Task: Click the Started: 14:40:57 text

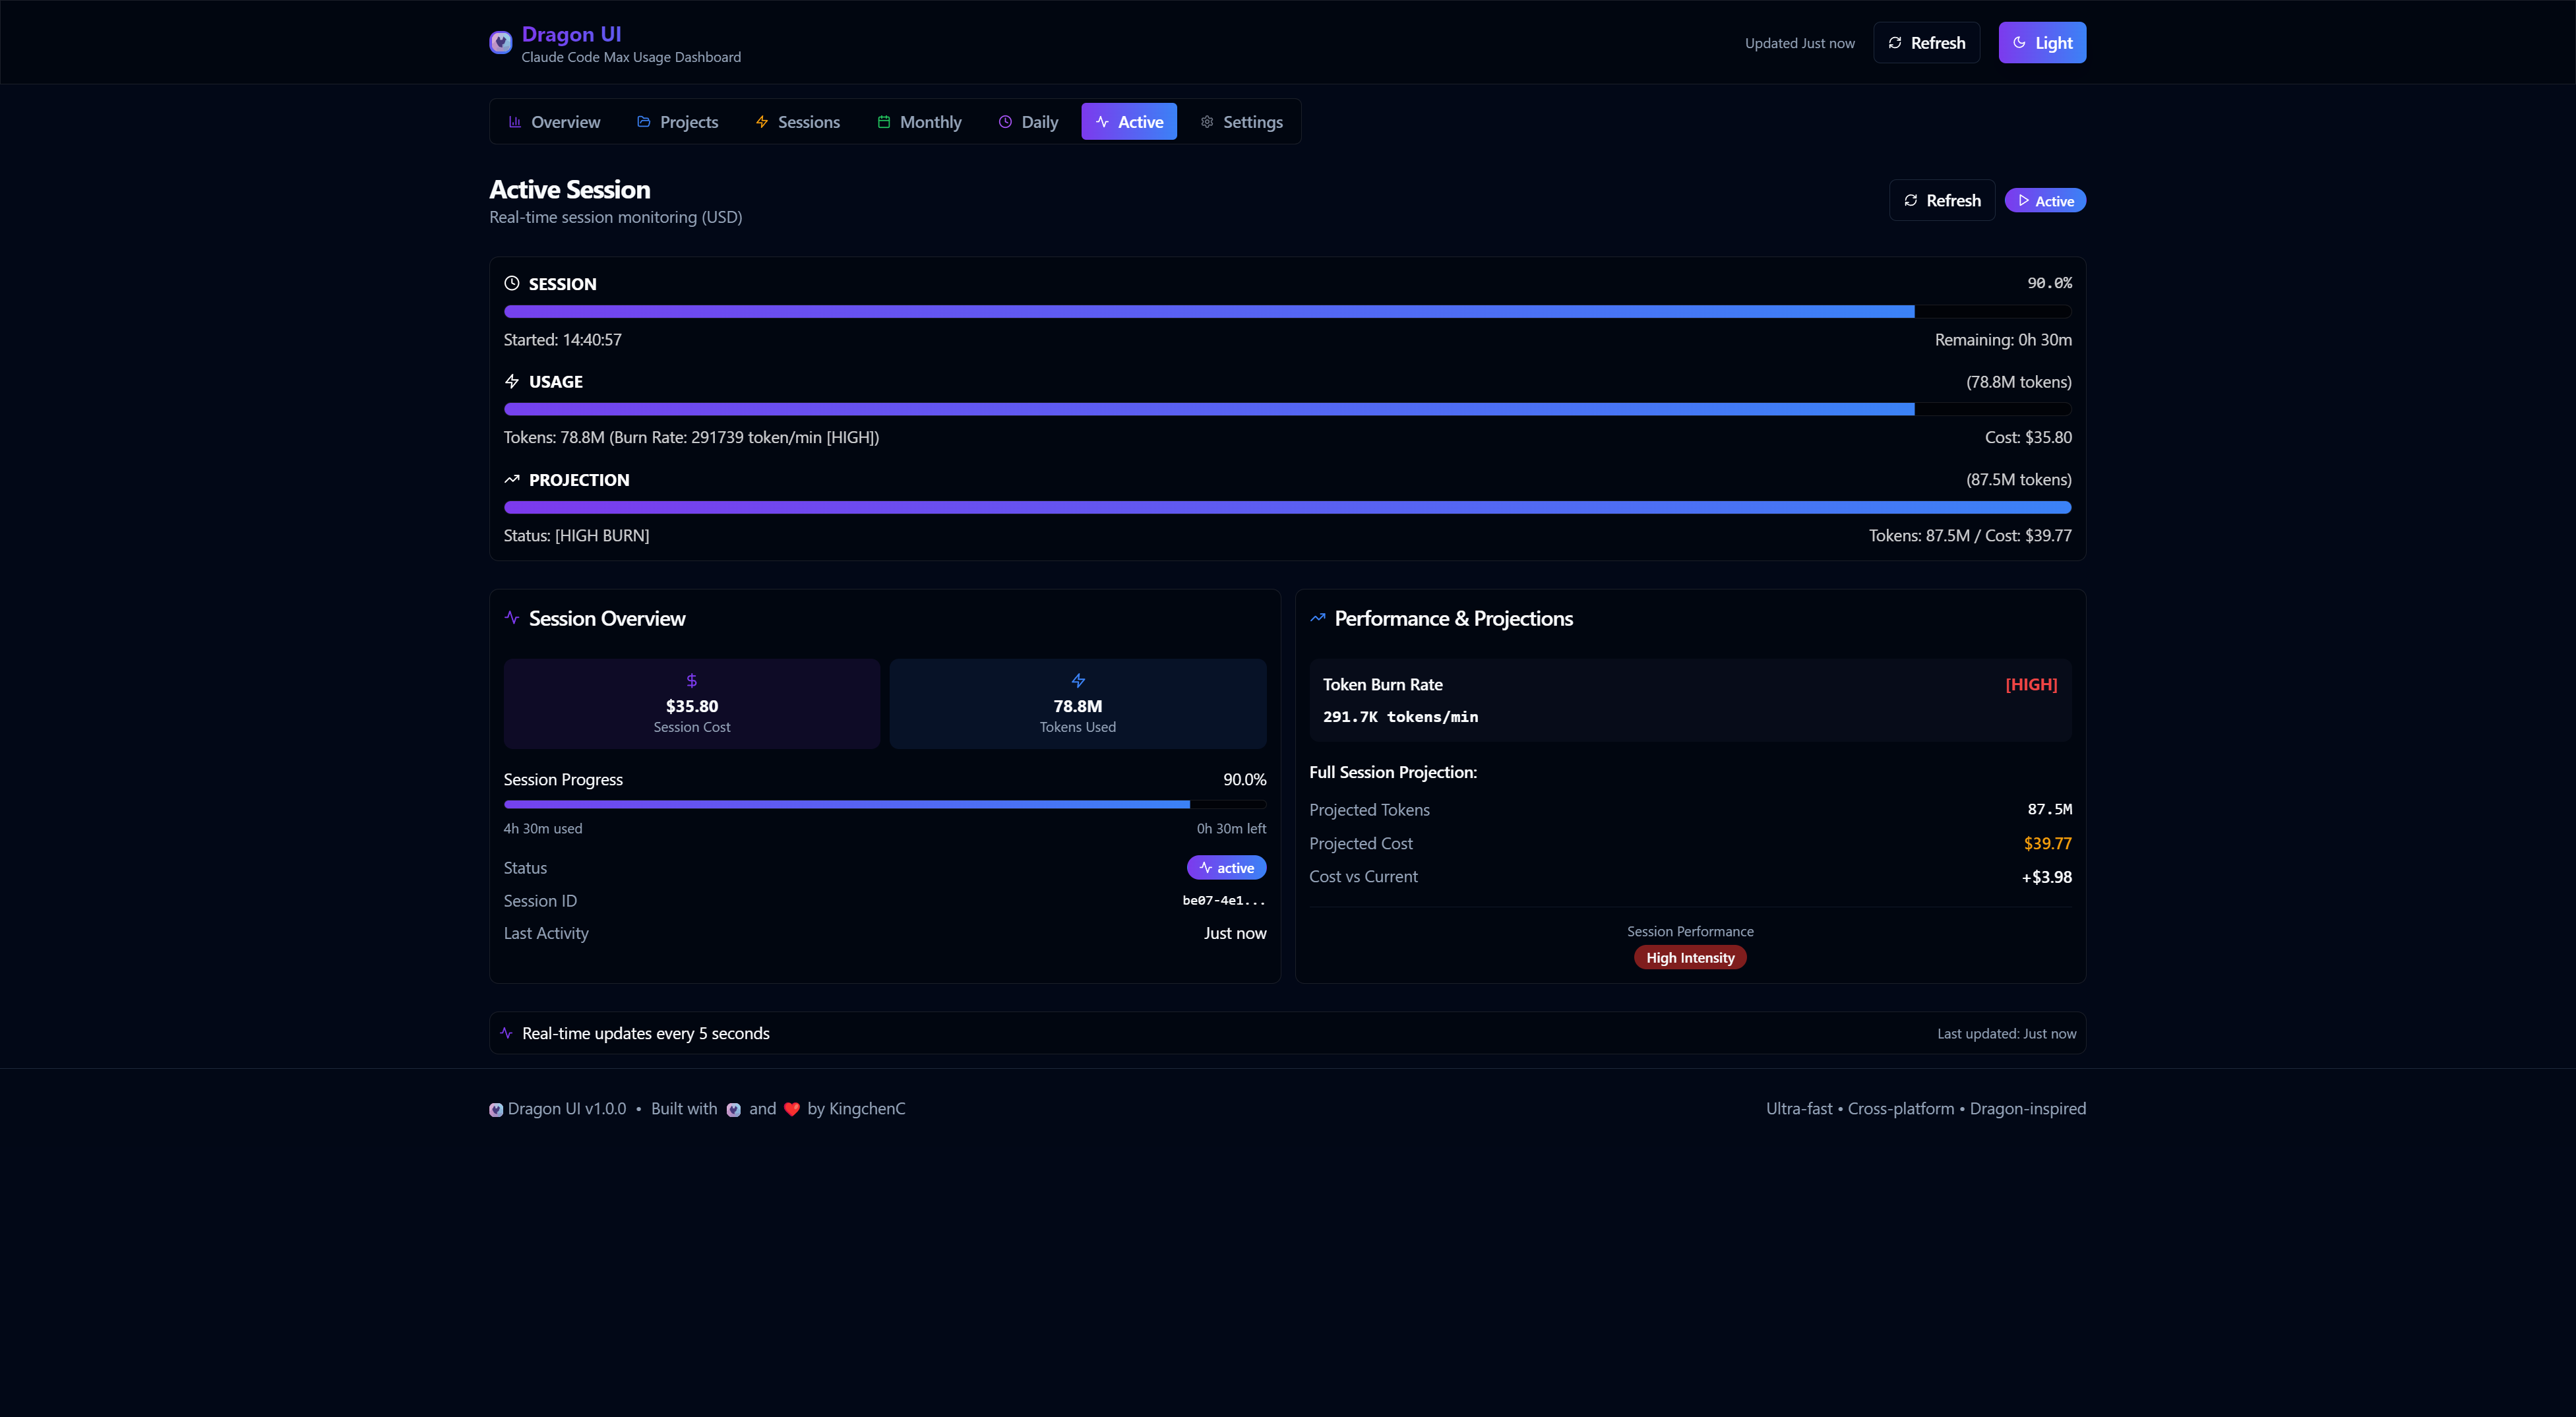Action: click(x=562, y=340)
